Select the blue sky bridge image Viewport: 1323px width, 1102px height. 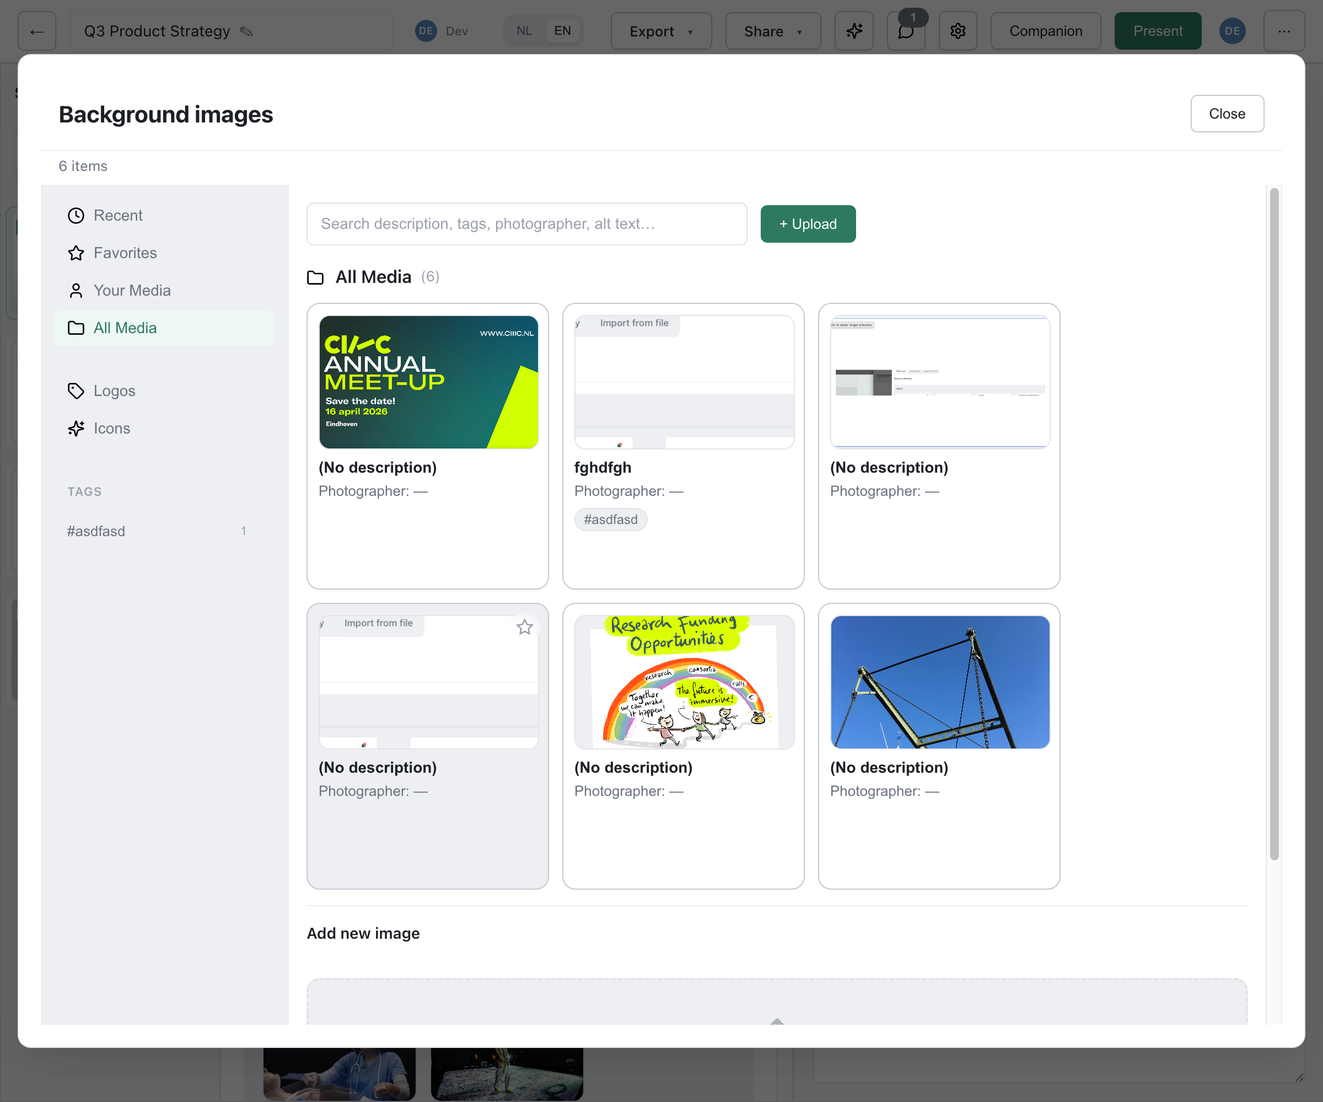[940, 682]
